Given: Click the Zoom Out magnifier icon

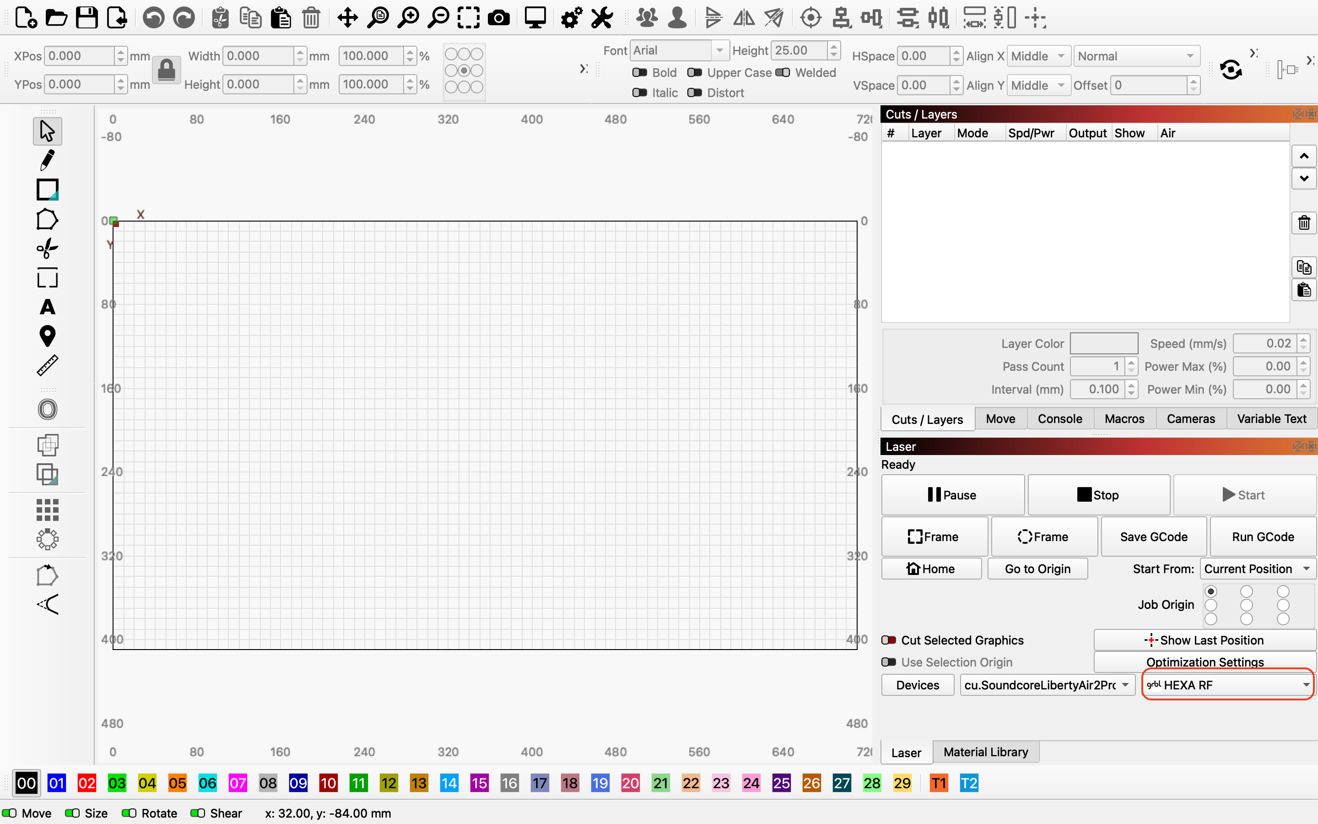Looking at the screenshot, I should [x=438, y=17].
